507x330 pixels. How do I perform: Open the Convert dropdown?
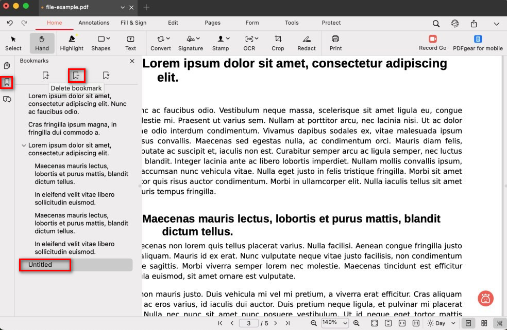point(161,43)
